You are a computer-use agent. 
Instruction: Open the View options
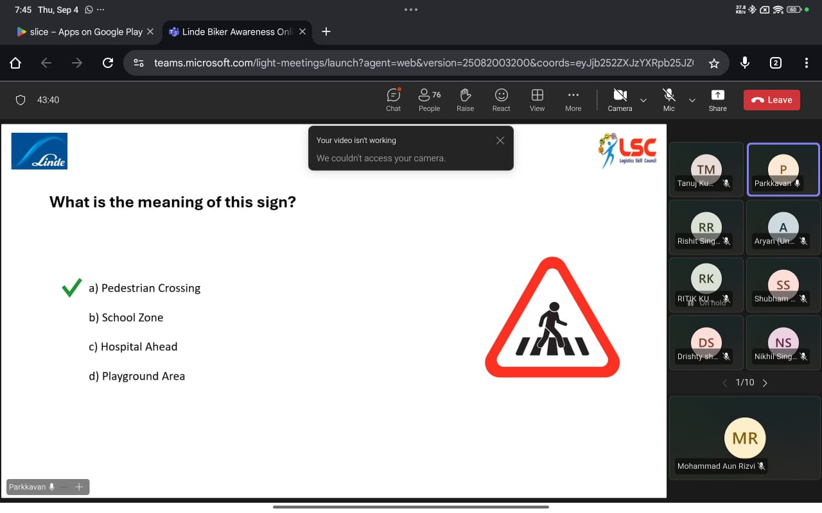point(537,99)
